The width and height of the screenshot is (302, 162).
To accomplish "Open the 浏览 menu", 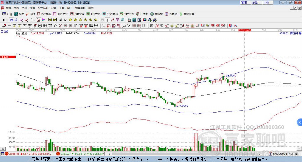I will 17,8.
